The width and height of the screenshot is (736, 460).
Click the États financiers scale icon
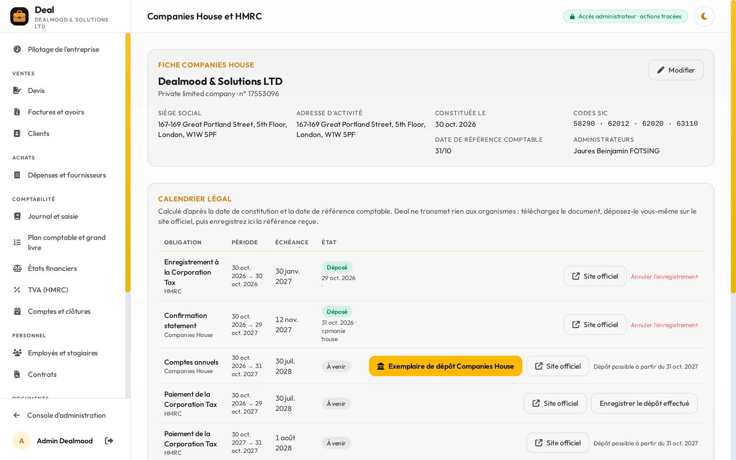tap(17, 268)
